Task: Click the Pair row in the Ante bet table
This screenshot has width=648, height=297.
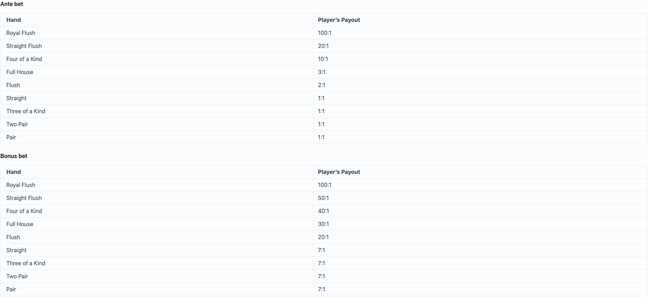Action: point(324,137)
